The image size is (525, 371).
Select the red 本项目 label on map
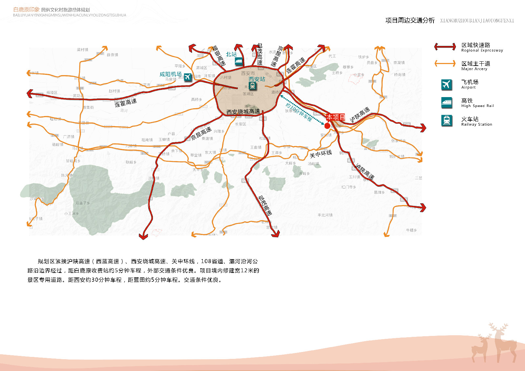336,117
